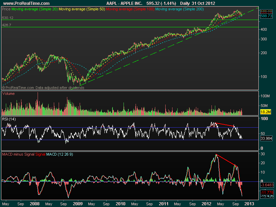Click the May label between 2010 and 2011
The height and width of the screenshot is (207, 276).
(135, 204)
